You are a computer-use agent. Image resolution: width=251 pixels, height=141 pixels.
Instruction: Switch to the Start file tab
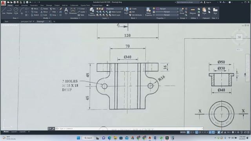[x=6, y=22]
